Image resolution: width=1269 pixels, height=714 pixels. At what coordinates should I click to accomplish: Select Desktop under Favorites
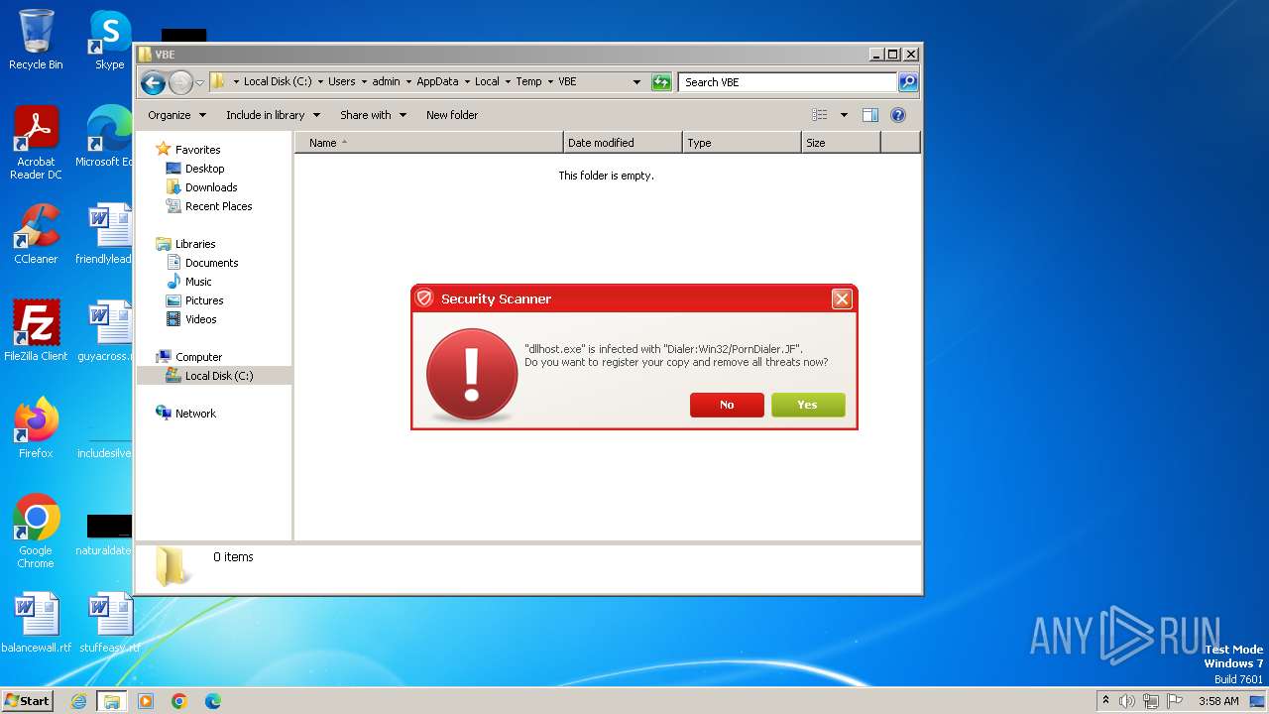(204, 169)
